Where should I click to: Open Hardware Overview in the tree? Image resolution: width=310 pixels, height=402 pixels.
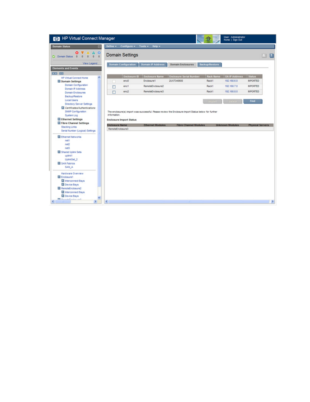pos(72,173)
